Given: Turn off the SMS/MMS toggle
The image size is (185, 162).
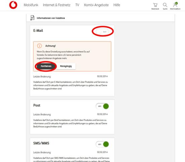Looking at the screenshot, I should (102, 144).
